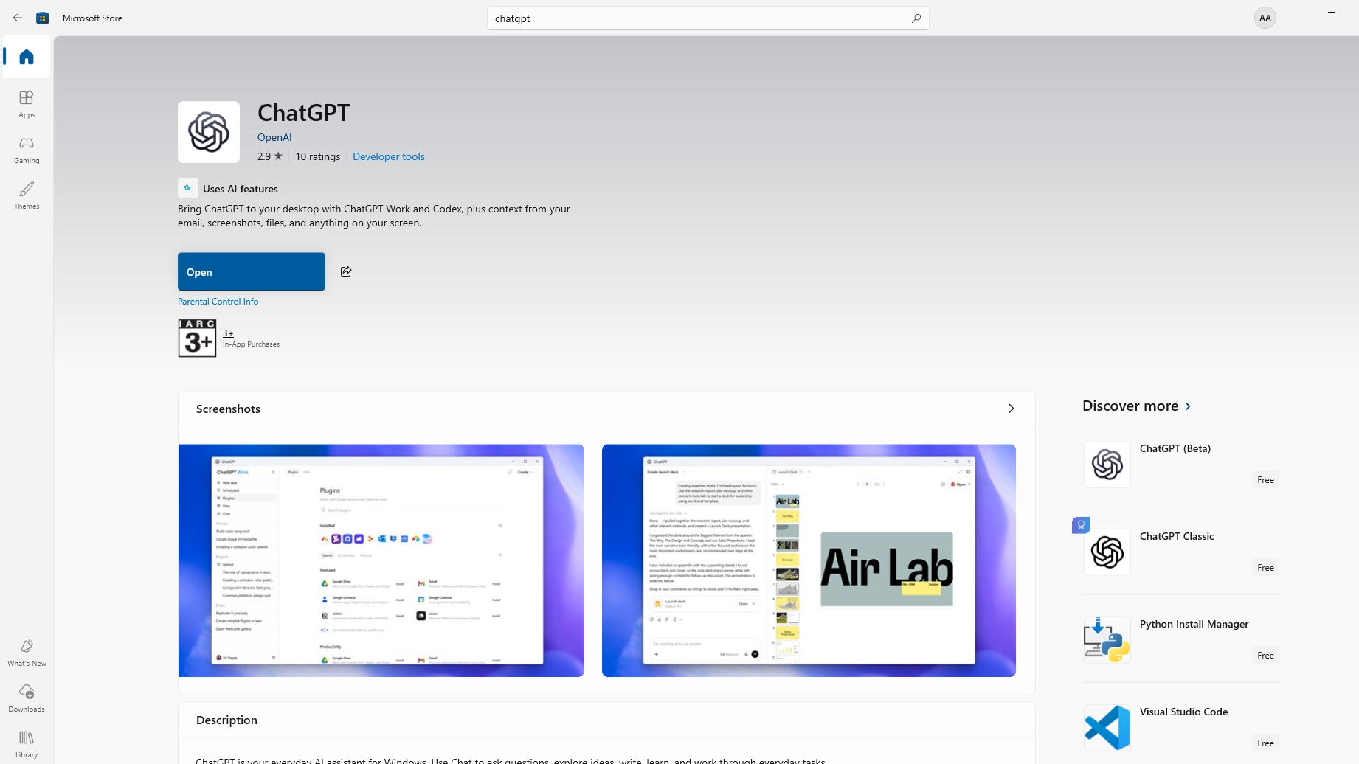
Task: Open Parental Control Info link
Action: [218, 302]
